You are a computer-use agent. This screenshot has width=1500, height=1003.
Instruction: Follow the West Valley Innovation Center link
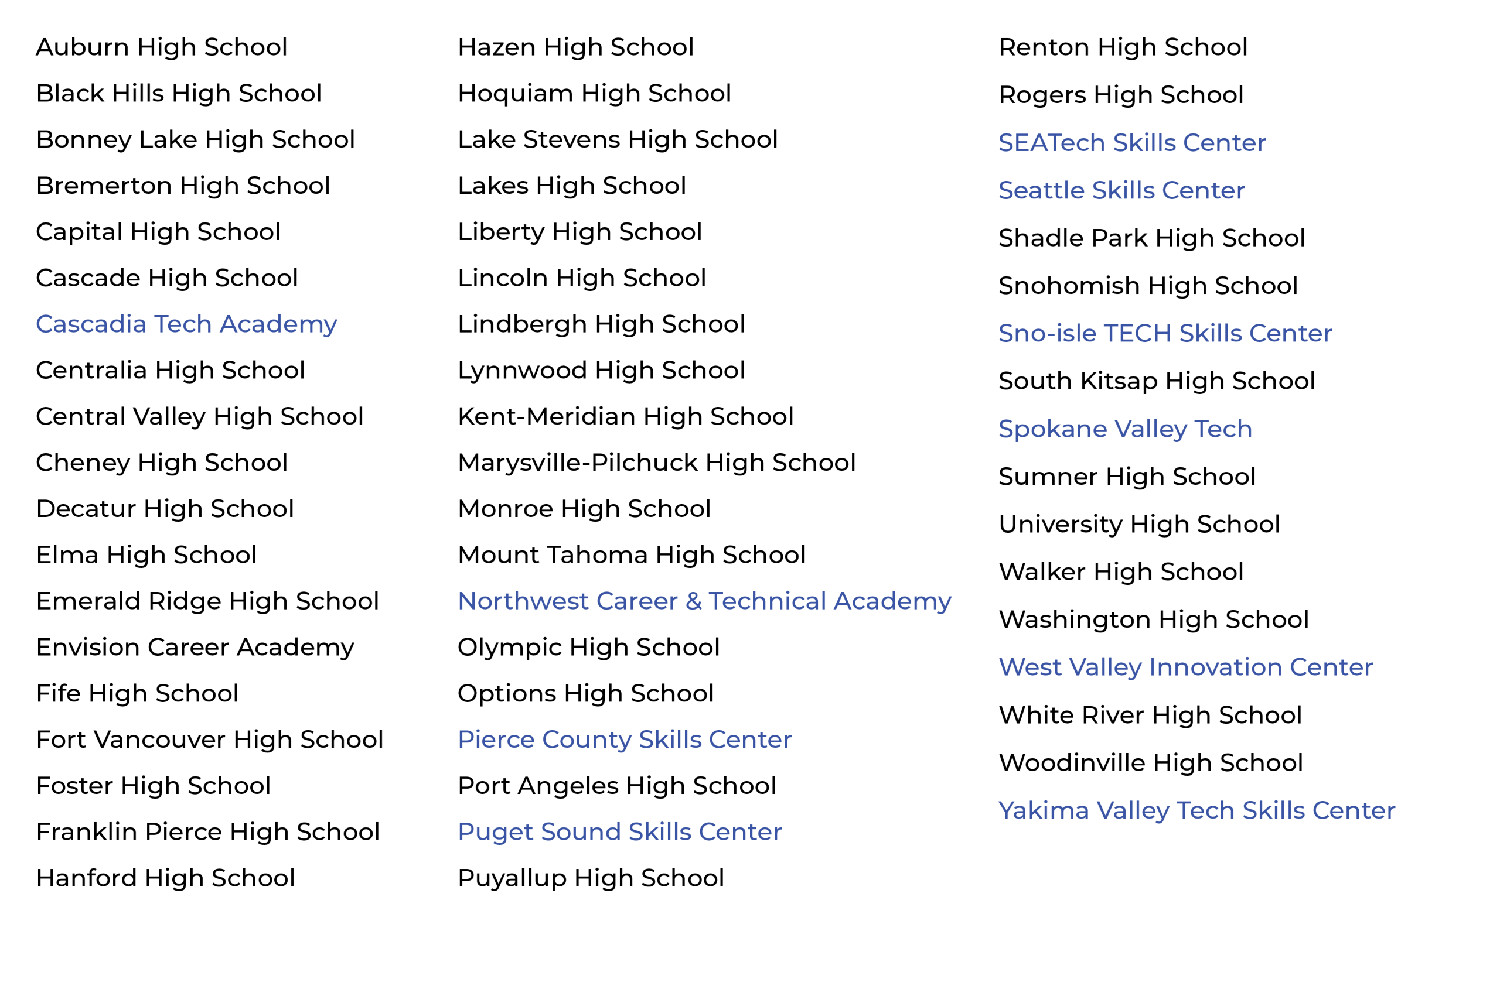1185,667
